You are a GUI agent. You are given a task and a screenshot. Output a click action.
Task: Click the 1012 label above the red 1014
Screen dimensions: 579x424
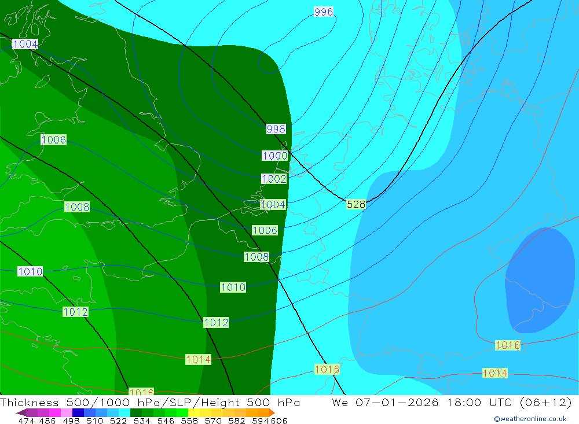pyautogui.click(x=216, y=323)
